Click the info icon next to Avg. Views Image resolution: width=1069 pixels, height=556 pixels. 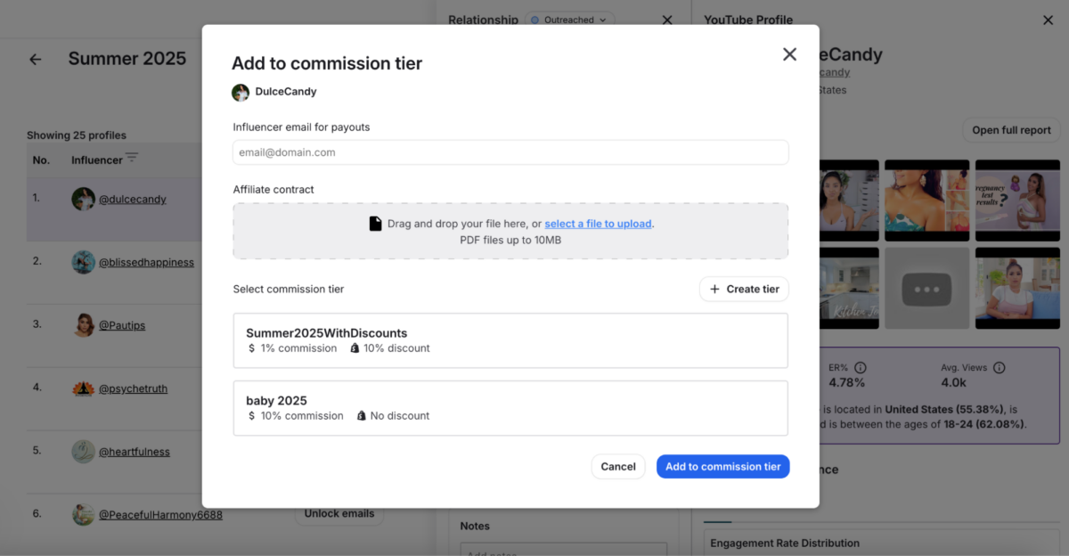tap(999, 366)
